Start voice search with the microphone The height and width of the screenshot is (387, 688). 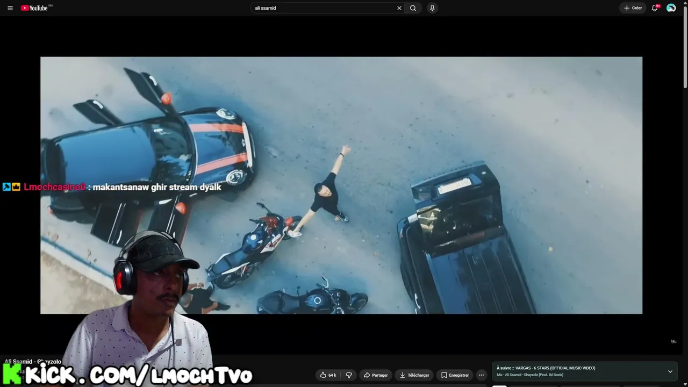click(x=432, y=8)
